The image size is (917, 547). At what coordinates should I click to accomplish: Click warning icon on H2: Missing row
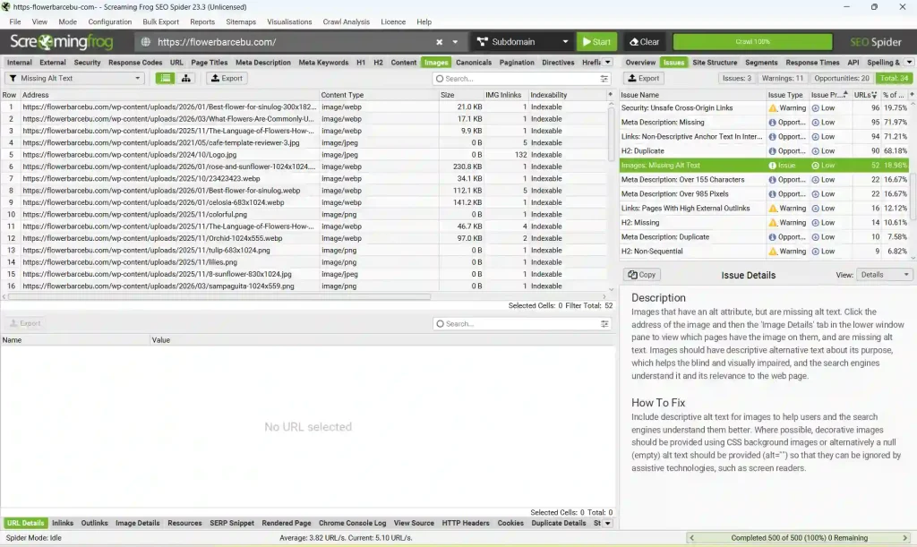[773, 223]
